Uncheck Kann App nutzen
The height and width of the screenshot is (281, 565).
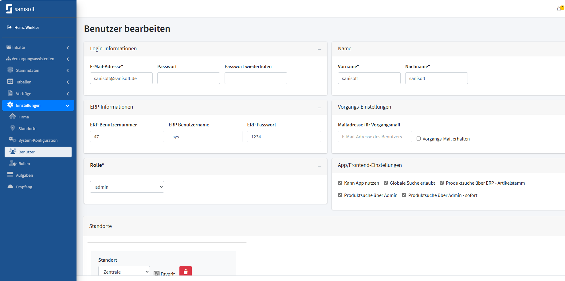(340, 183)
